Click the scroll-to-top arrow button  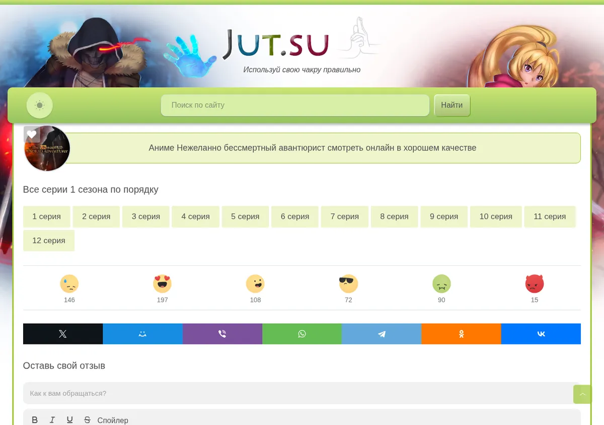(582, 394)
